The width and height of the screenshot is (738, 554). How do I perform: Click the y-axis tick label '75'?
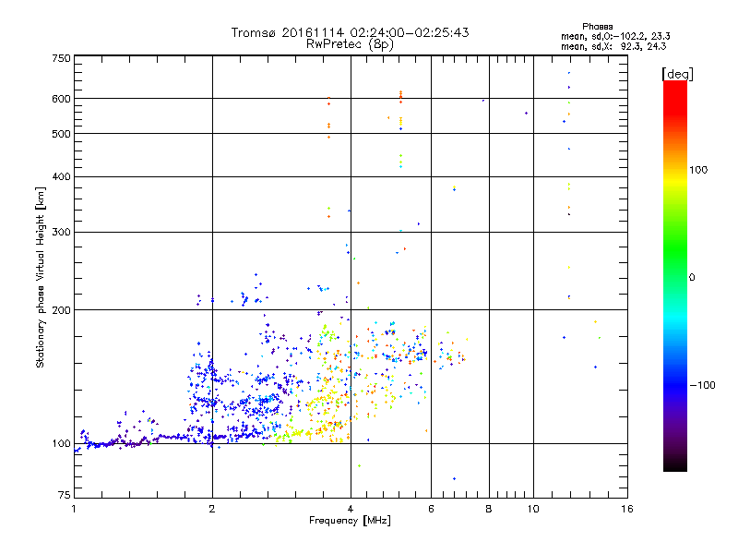65,495
